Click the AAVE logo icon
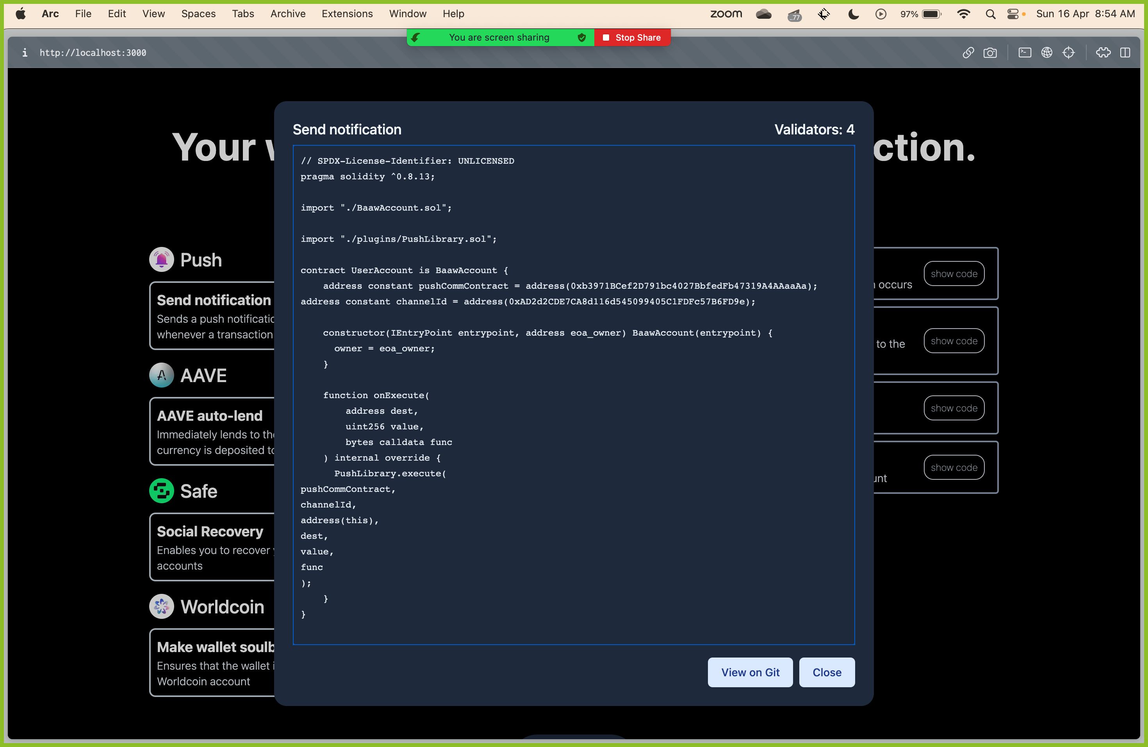Image resolution: width=1148 pixels, height=747 pixels. [x=162, y=375]
